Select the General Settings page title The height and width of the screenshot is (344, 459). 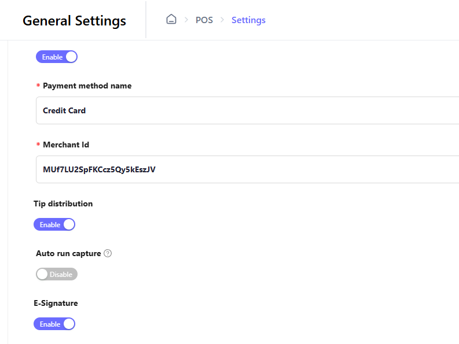74,21
